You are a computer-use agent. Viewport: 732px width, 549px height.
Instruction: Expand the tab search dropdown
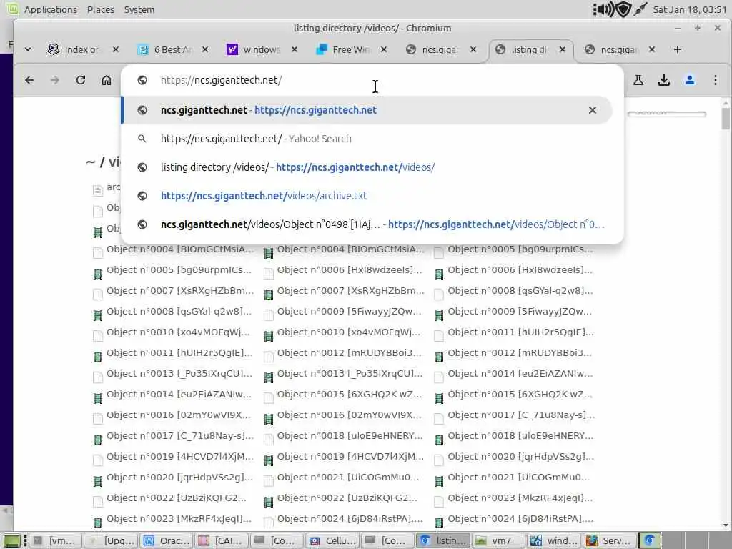click(28, 49)
